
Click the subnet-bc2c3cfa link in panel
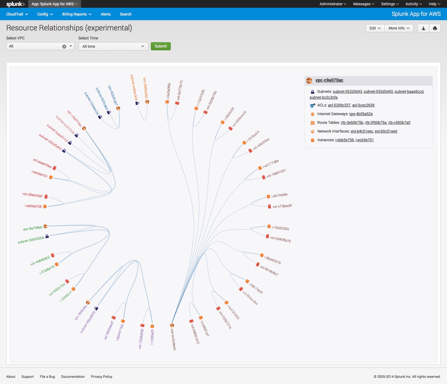click(323, 97)
